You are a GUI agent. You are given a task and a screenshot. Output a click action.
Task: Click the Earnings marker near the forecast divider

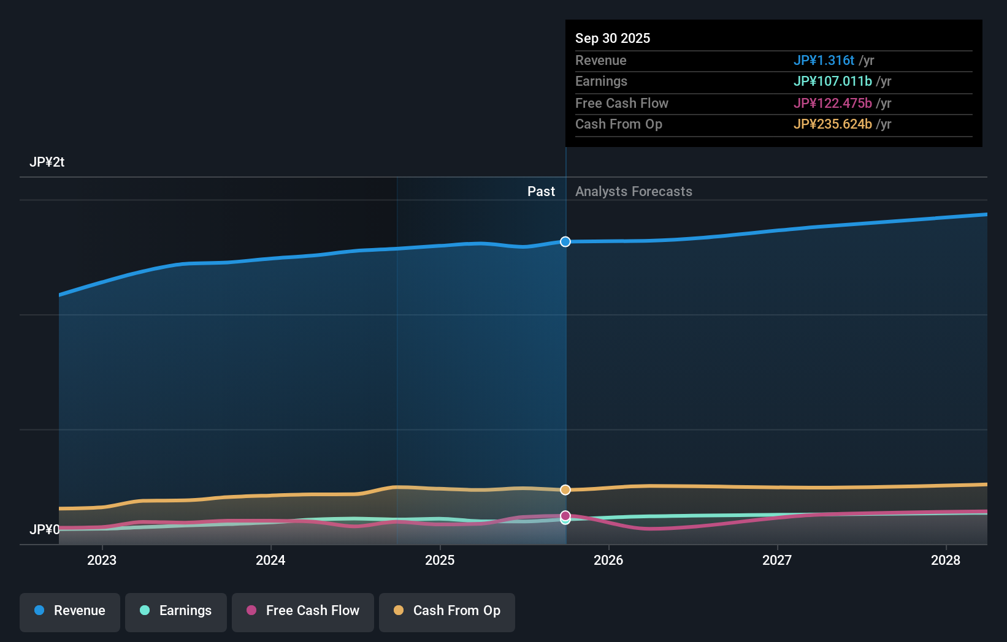point(565,519)
